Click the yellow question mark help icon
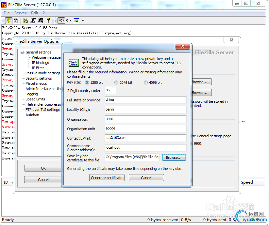The width and height of the screenshot is (269, 225). (48, 21)
